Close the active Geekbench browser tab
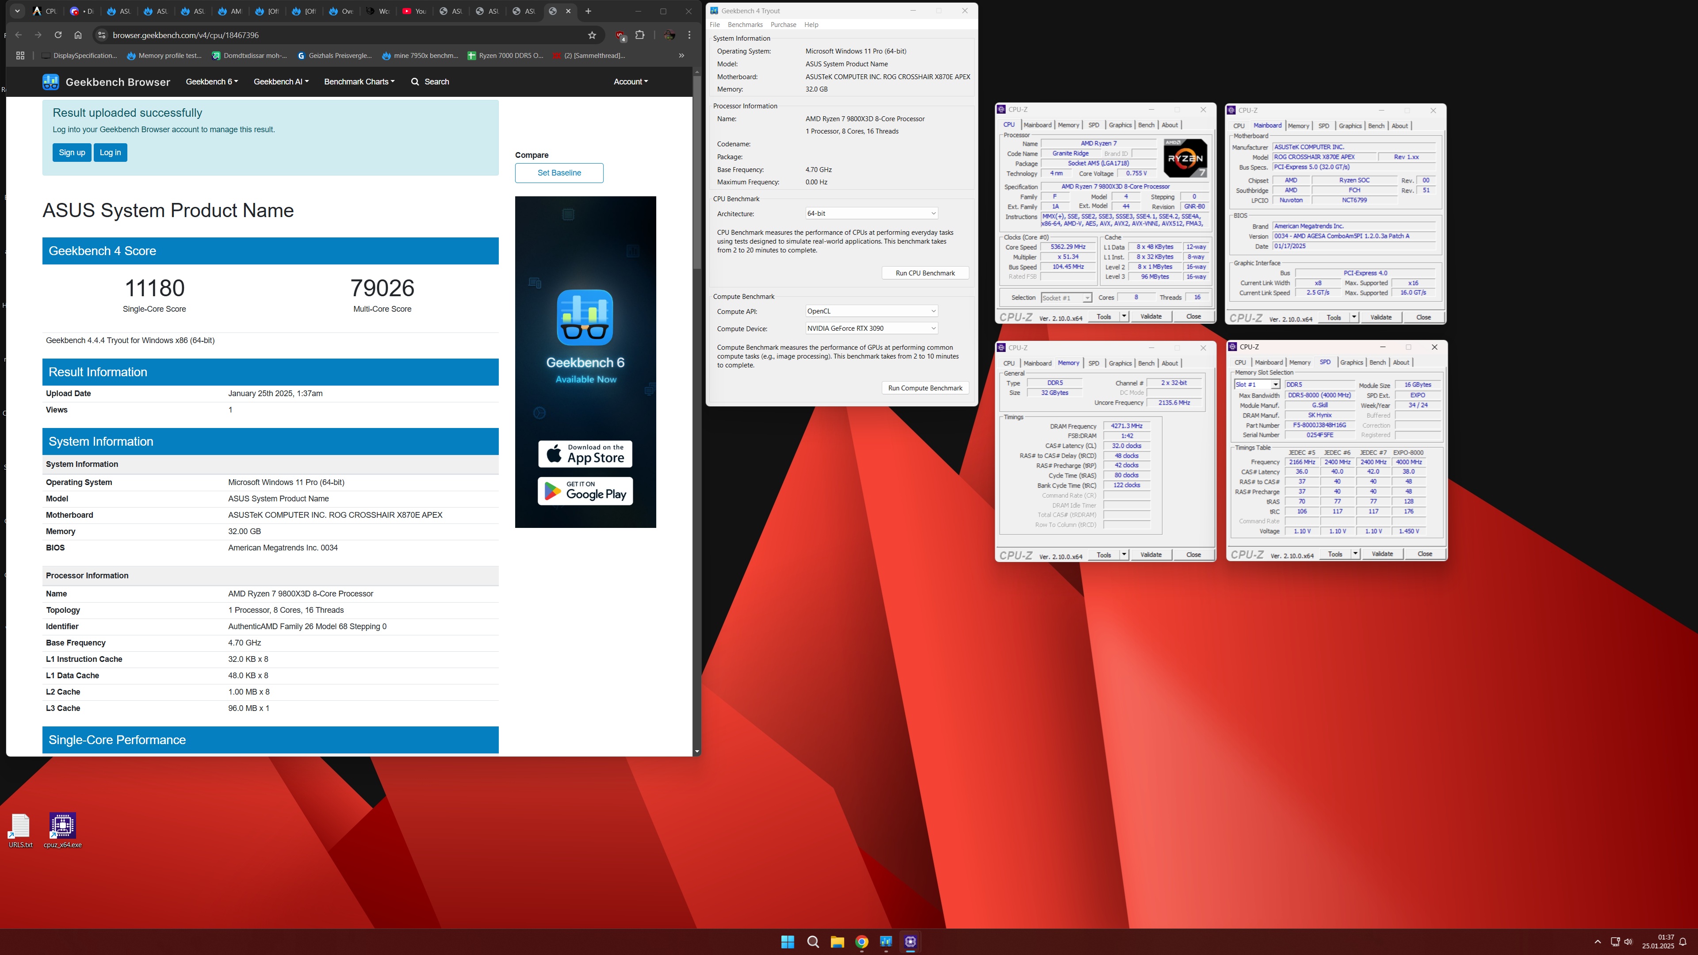This screenshot has width=1698, height=955. pos(569,11)
